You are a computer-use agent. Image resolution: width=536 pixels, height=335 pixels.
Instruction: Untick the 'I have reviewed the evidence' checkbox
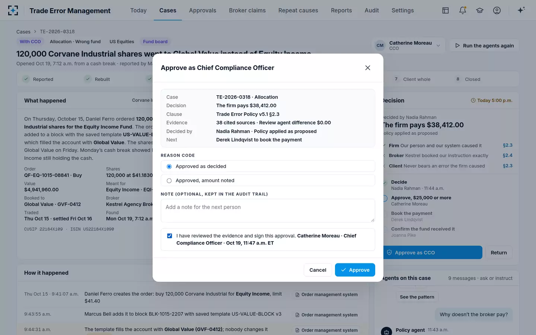click(170, 236)
